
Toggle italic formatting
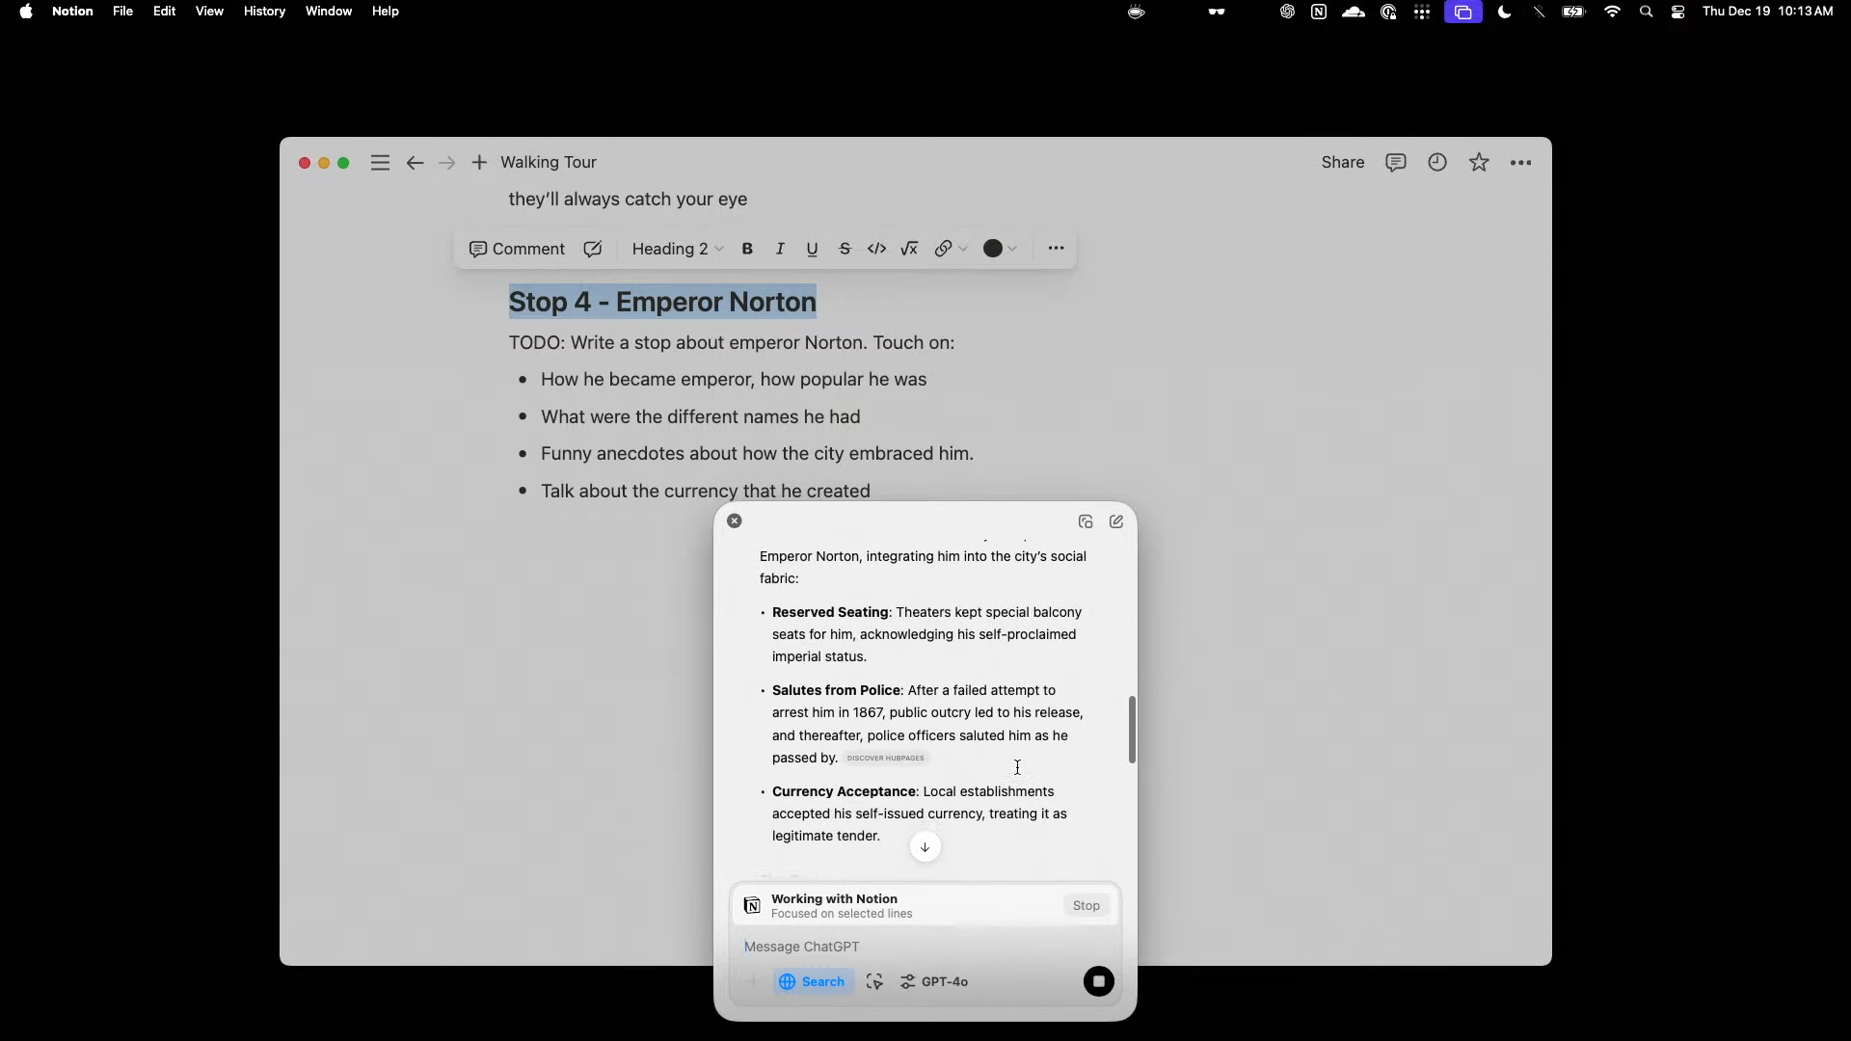click(x=779, y=249)
